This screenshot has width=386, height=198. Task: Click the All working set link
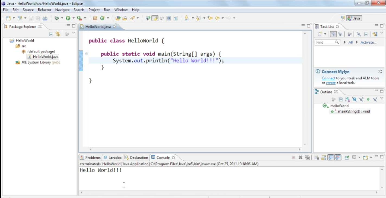(x=350, y=42)
